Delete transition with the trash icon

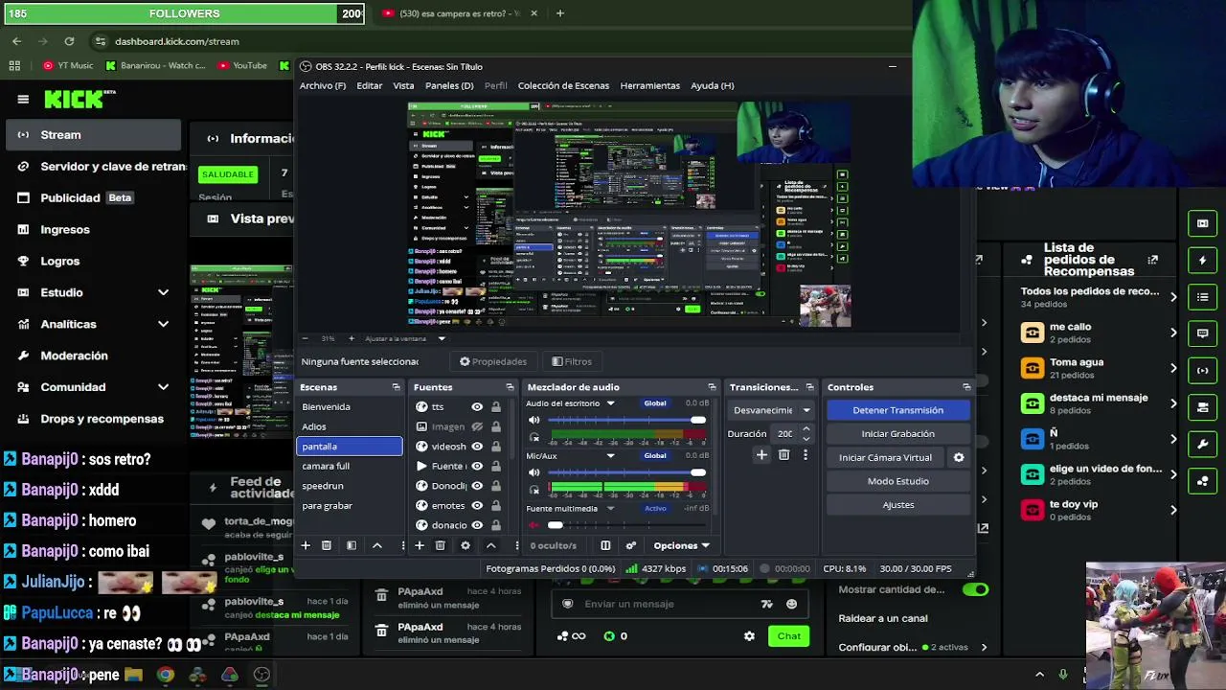click(x=783, y=455)
